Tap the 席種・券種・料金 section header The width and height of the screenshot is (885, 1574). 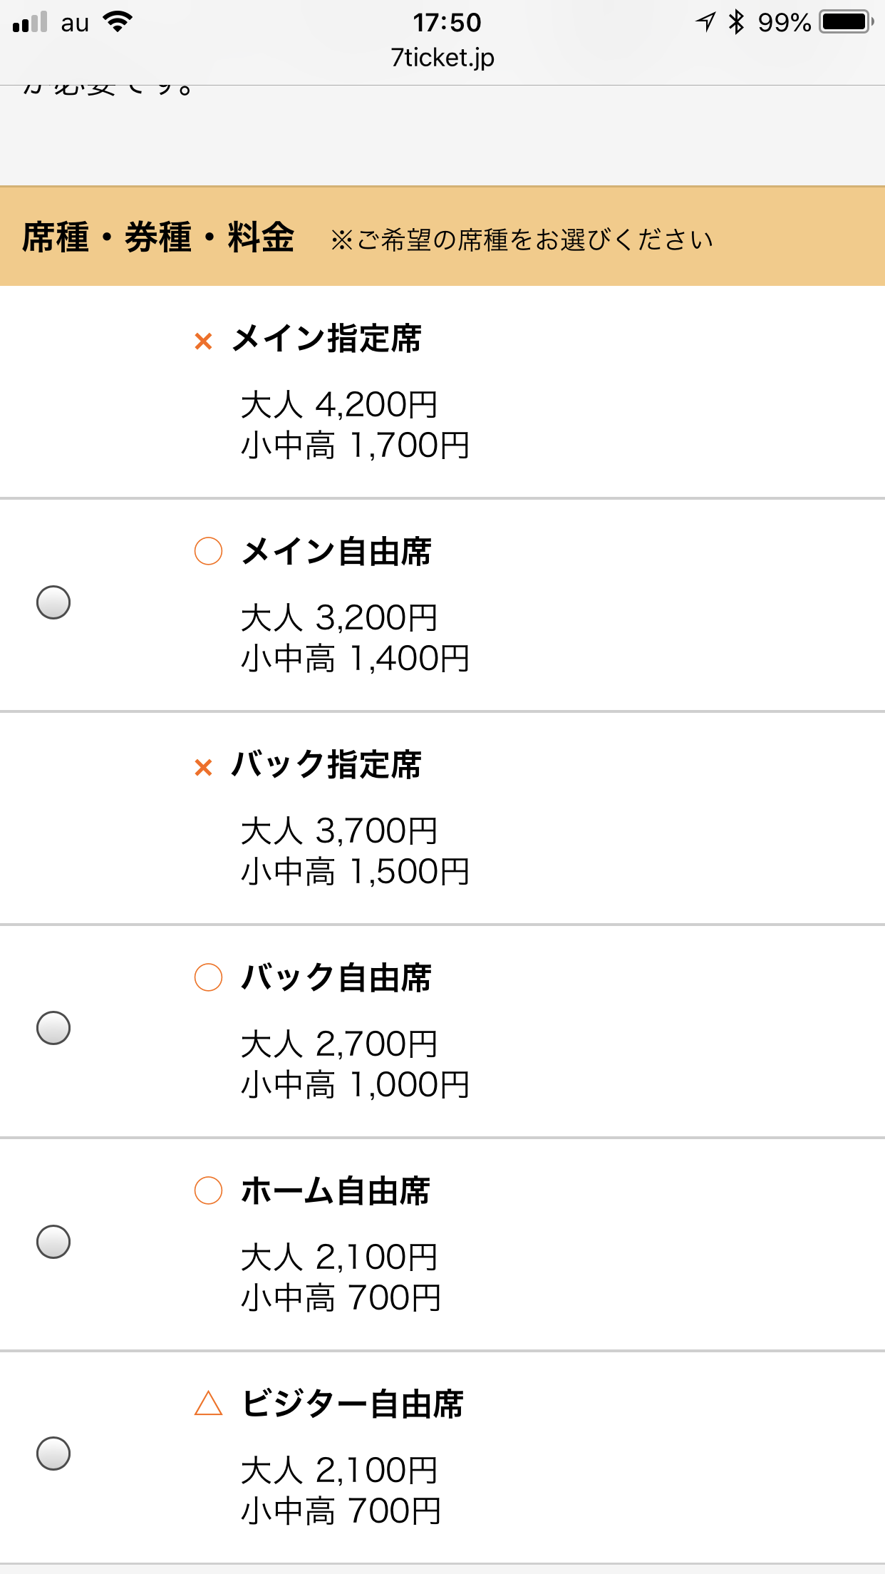158,237
